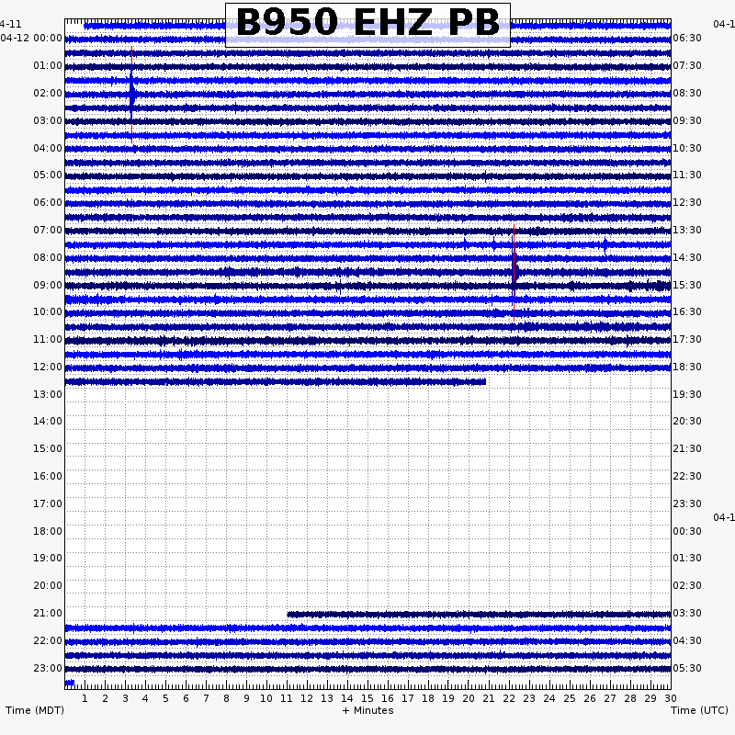
Task: Click minute 30 on the bottom axis
Action: click(671, 699)
